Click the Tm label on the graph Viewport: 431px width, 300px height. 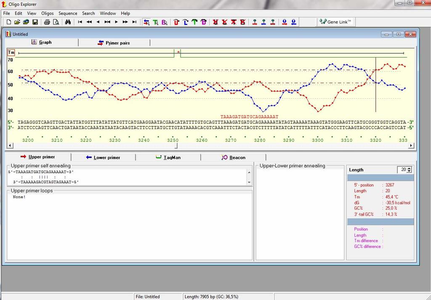pos(11,53)
